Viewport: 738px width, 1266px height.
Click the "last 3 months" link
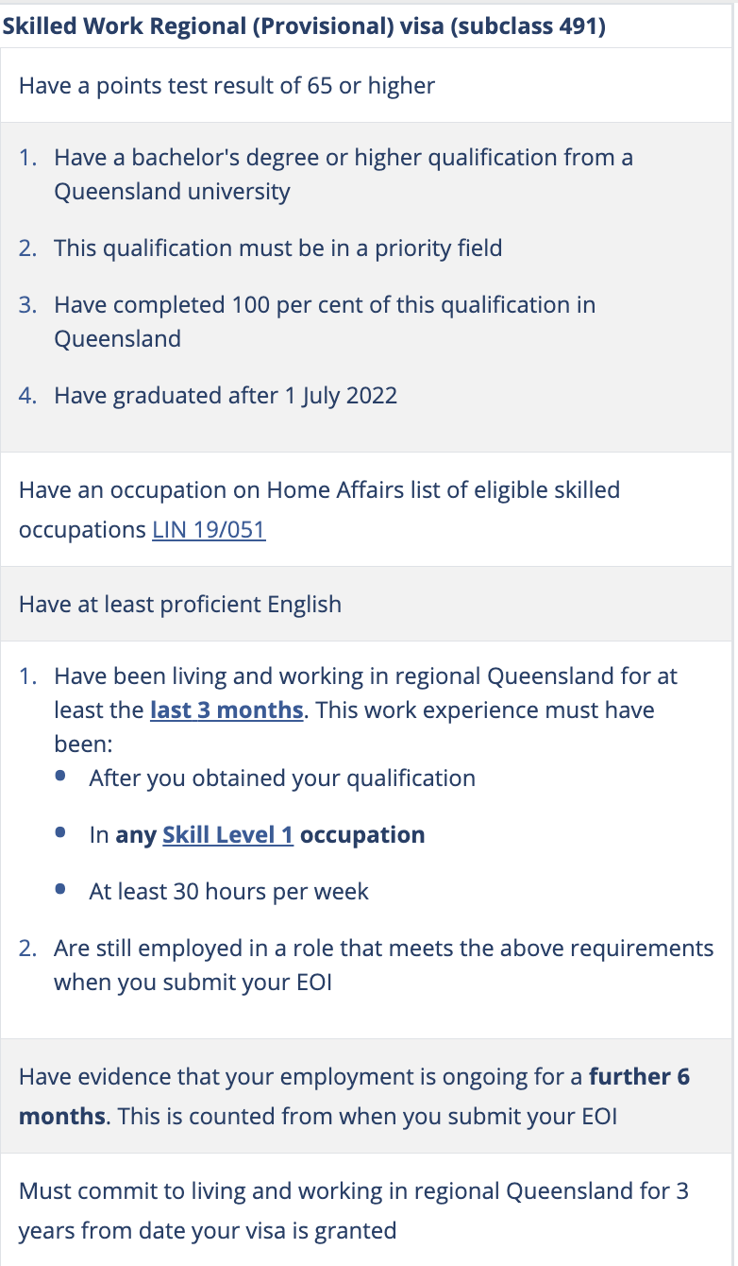tap(226, 710)
